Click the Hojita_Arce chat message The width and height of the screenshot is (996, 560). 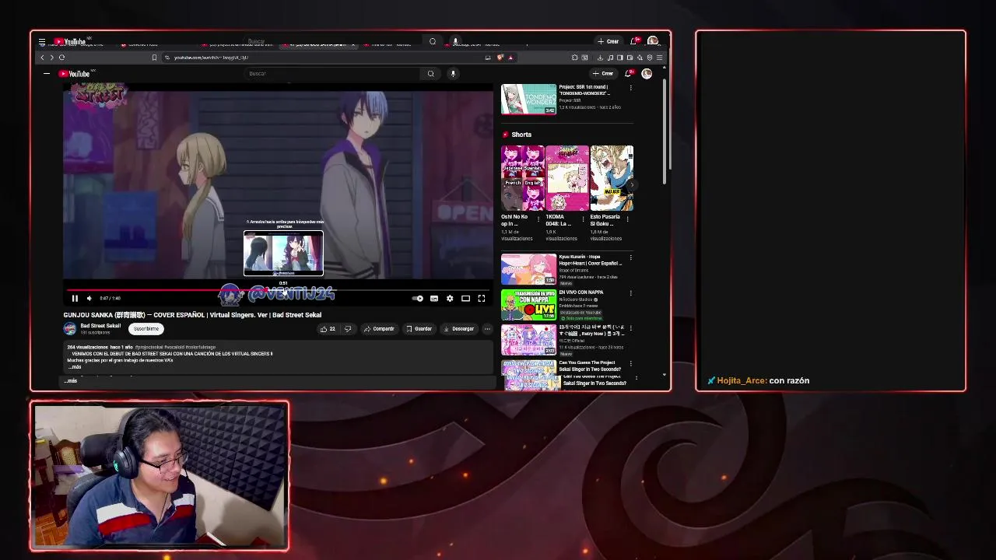[759, 380]
